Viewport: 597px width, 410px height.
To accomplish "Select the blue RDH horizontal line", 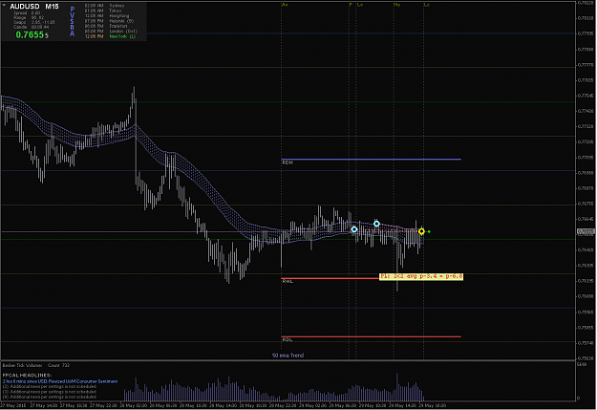I will tap(372, 160).
